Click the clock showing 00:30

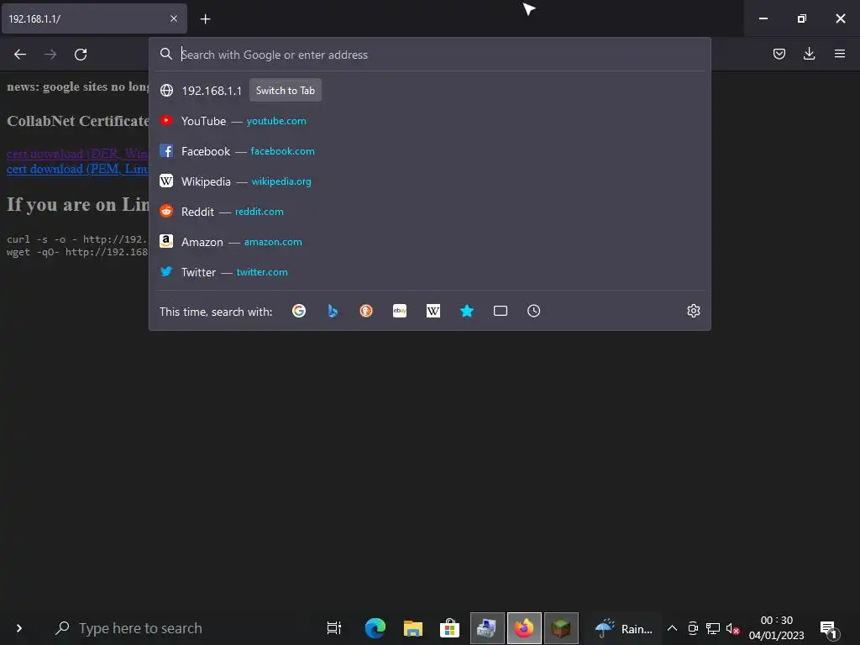tap(776, 628)
